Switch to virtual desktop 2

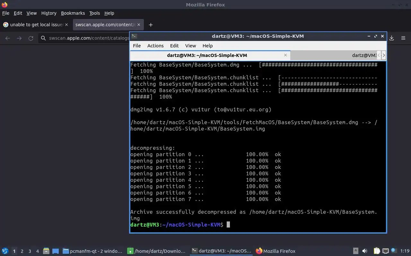(x=22, y=251)
